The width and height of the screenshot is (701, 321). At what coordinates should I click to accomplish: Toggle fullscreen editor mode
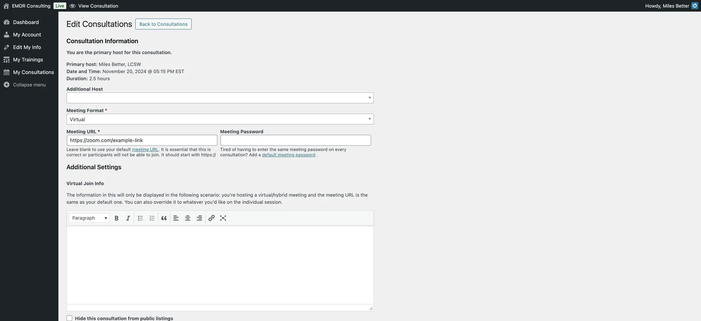[x=223, y=218]
